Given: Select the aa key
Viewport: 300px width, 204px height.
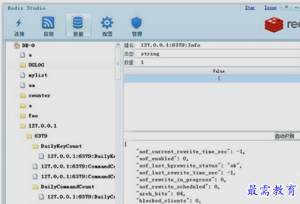Looking at the screenshot, I should [32, 86].
